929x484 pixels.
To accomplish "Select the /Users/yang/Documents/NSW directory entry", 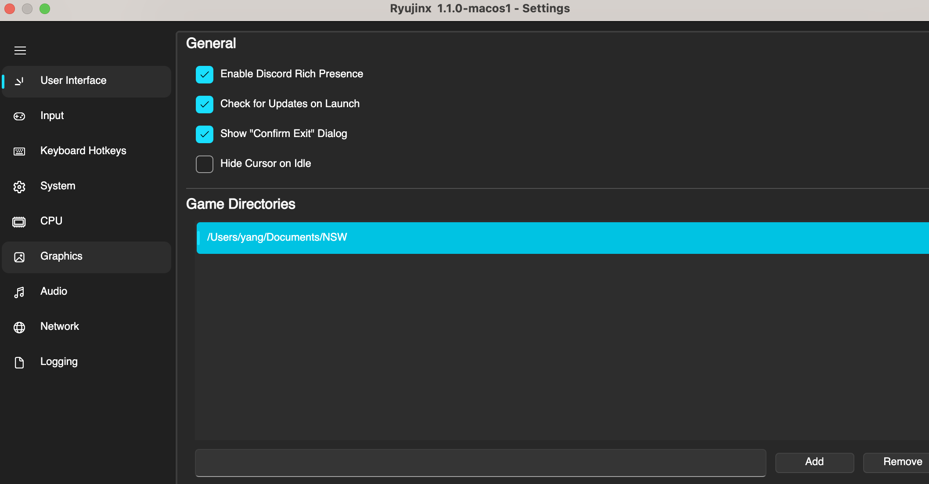I will (x=562, y=238).
